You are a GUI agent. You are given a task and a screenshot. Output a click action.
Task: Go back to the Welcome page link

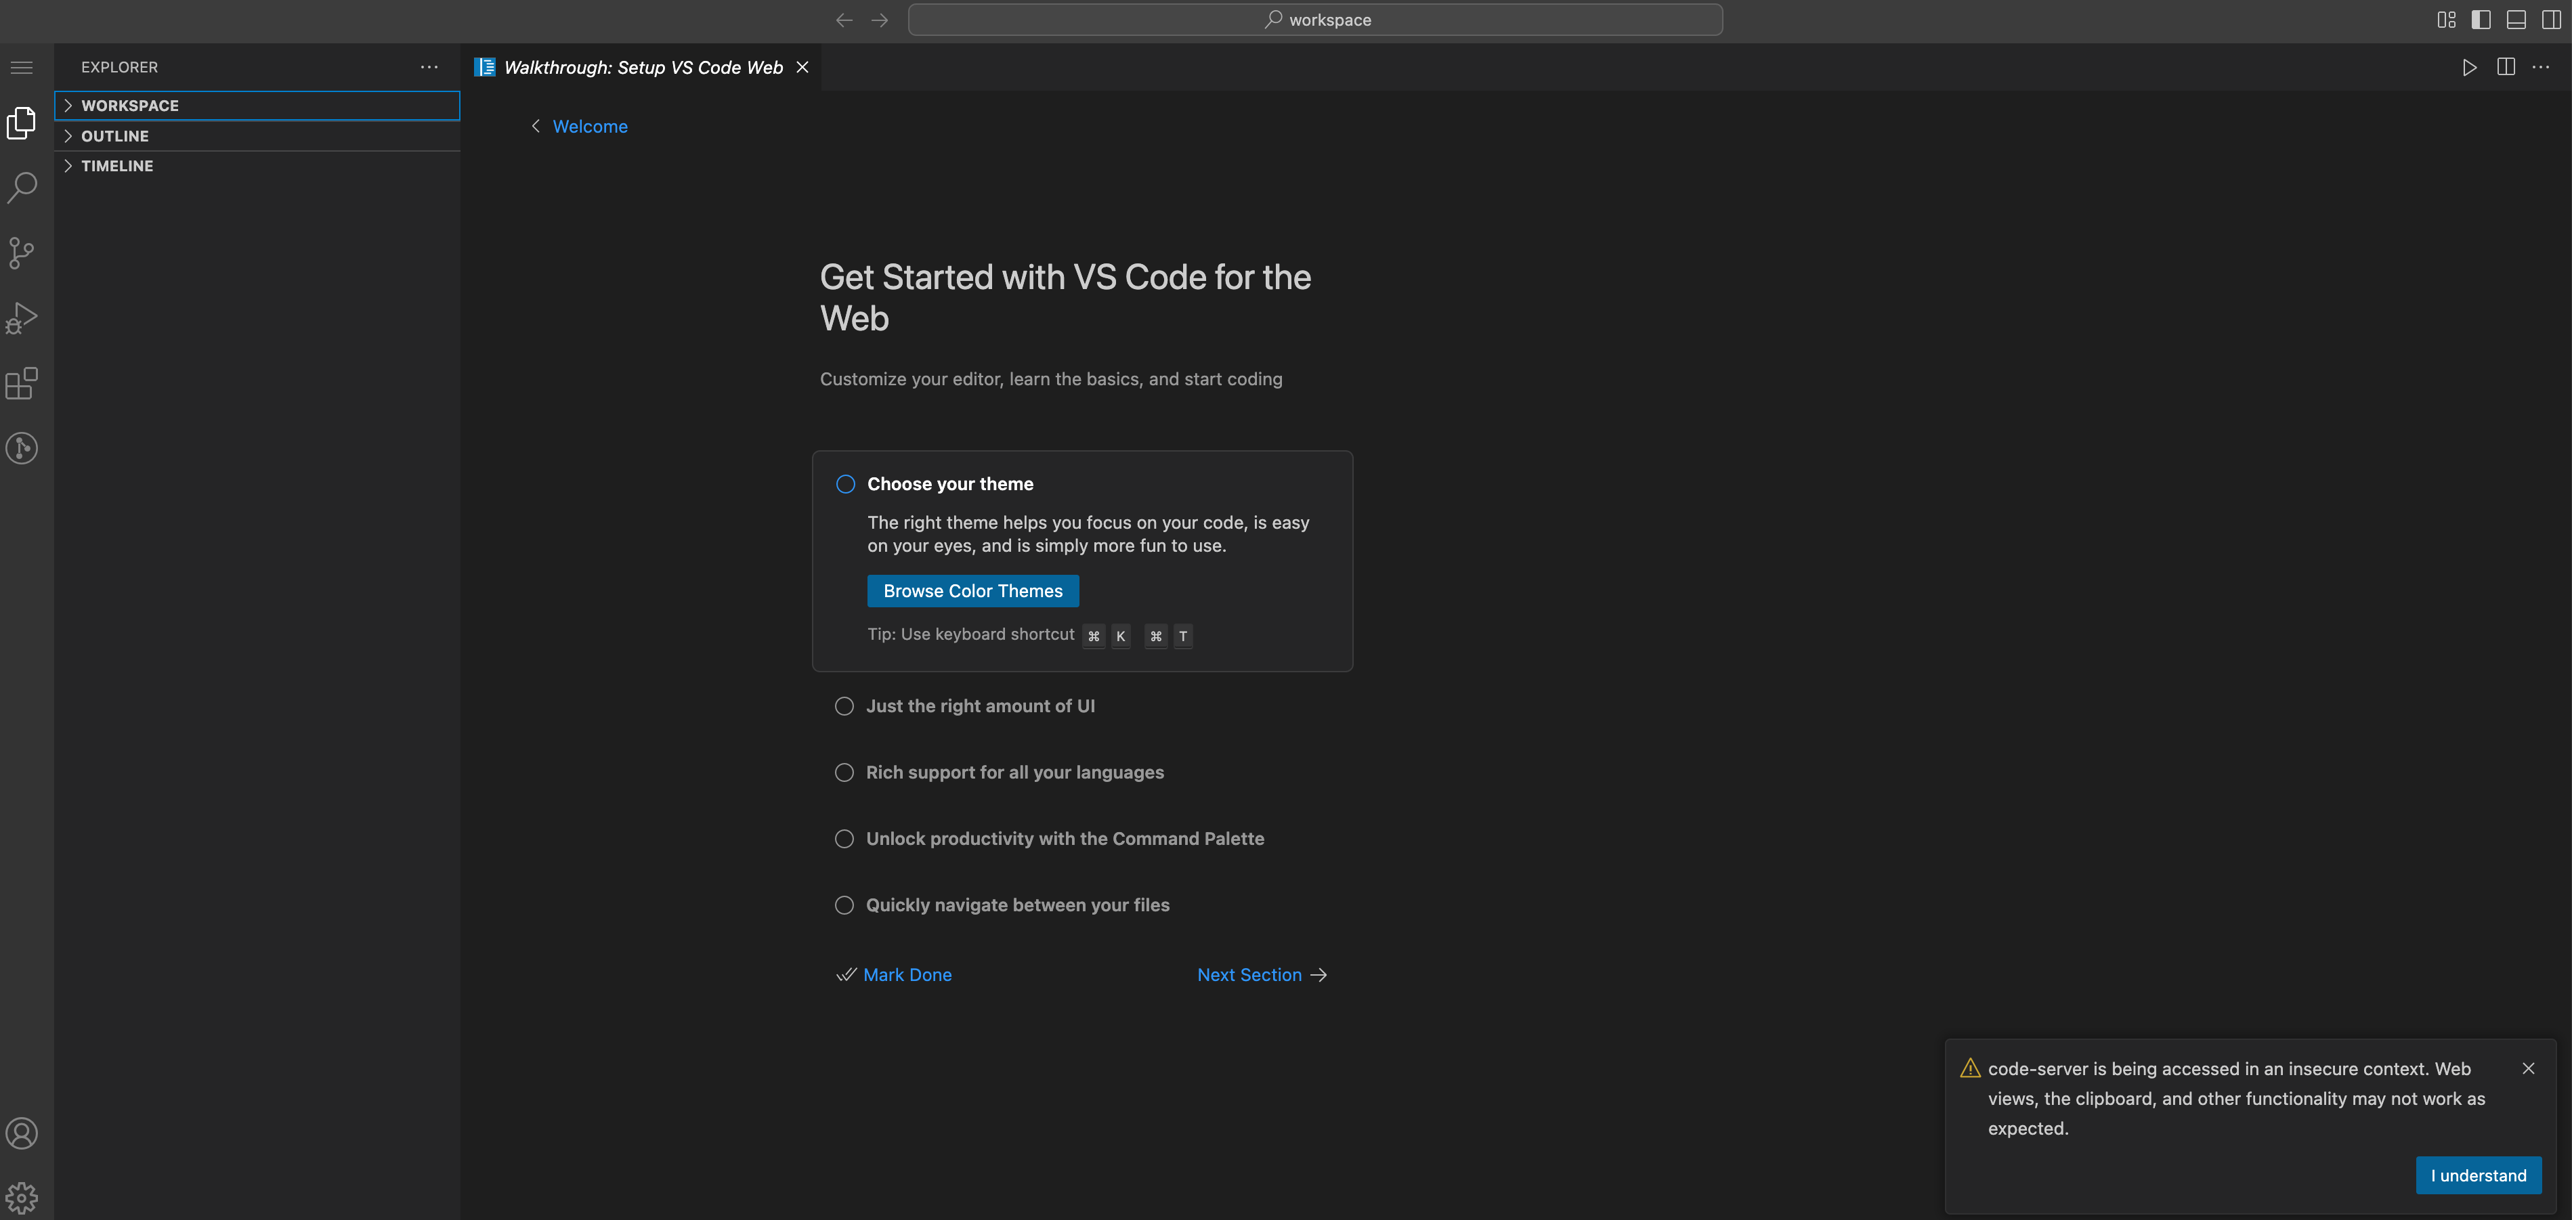590,126
